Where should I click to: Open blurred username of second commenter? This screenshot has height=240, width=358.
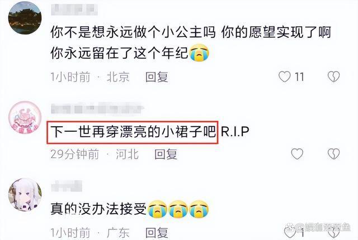click(x=97, y=108)
